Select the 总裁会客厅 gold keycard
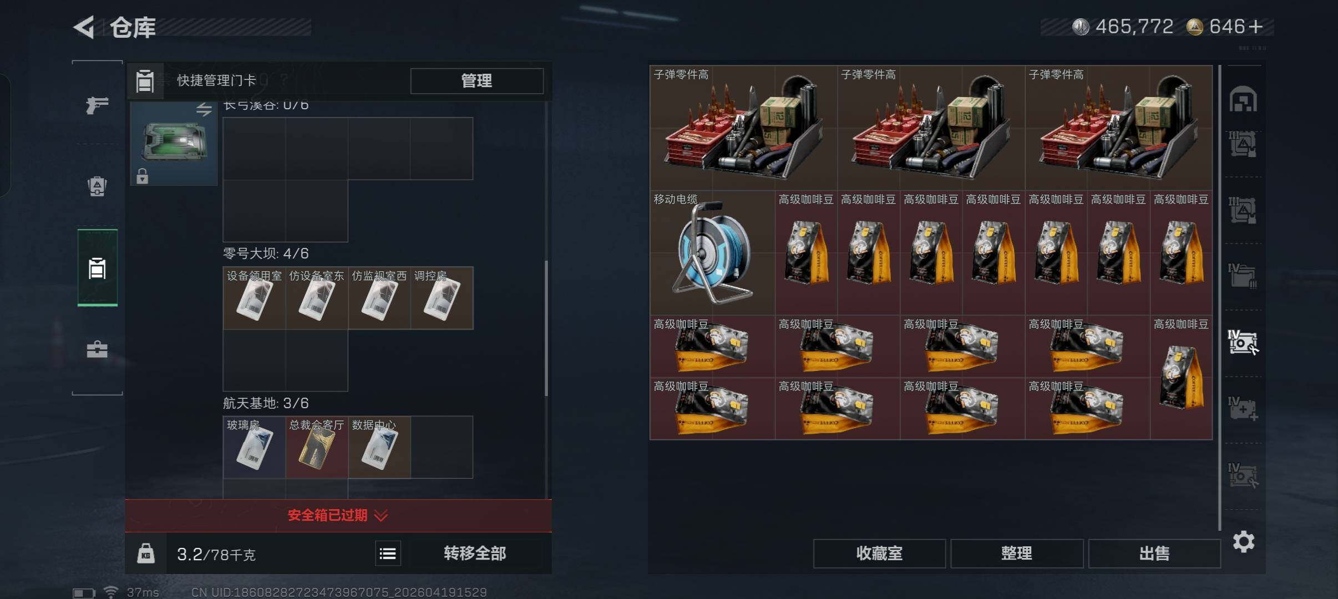This screenshot has height=599, width=1338. pos(317,447)
